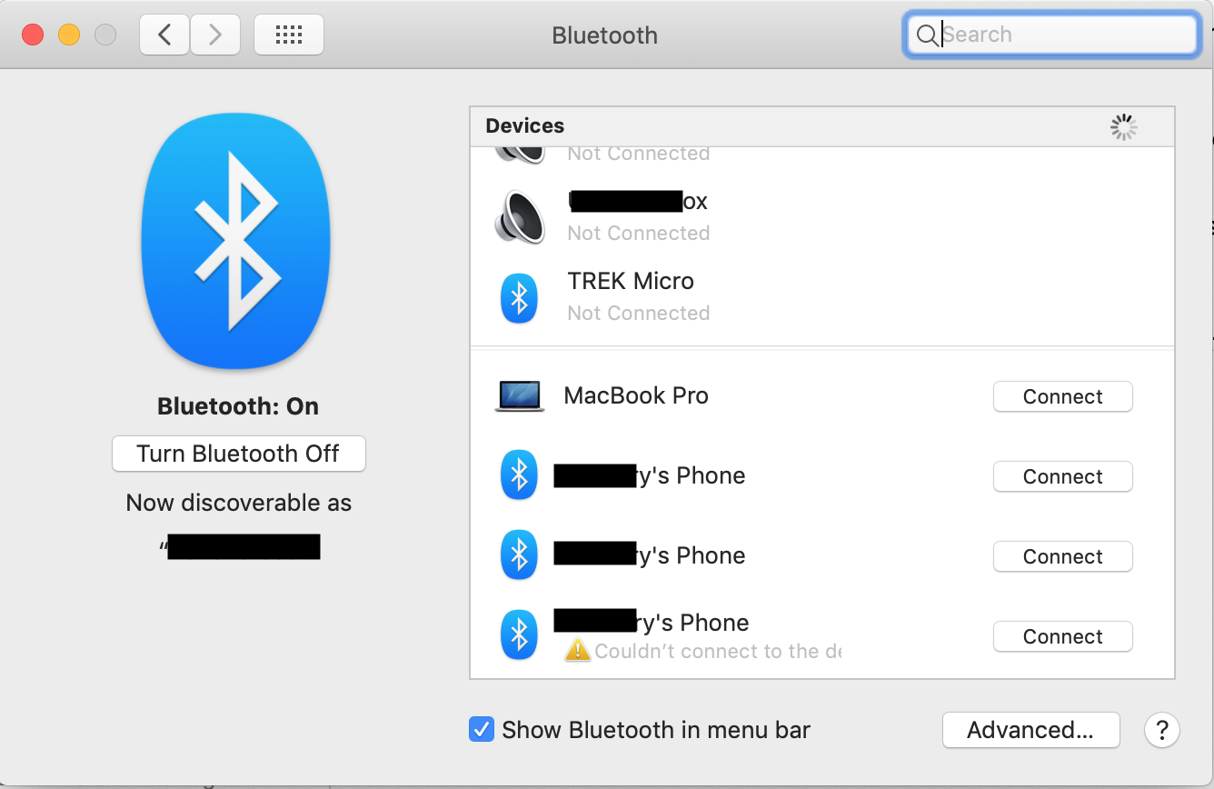1214x789 pixels.
Task: Open Help with the question mark button
Action: [x=1161, y=730]
